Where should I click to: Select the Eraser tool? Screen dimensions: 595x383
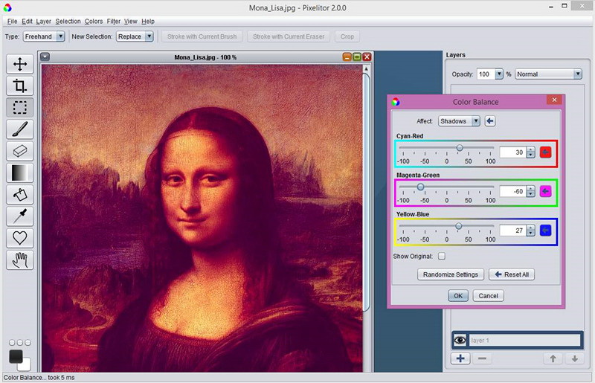[x=20, y=151]
